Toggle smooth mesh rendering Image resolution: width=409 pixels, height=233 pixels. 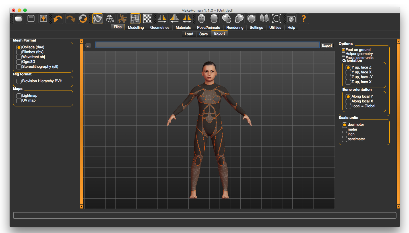pyautogui.click(x=98, y=18)
